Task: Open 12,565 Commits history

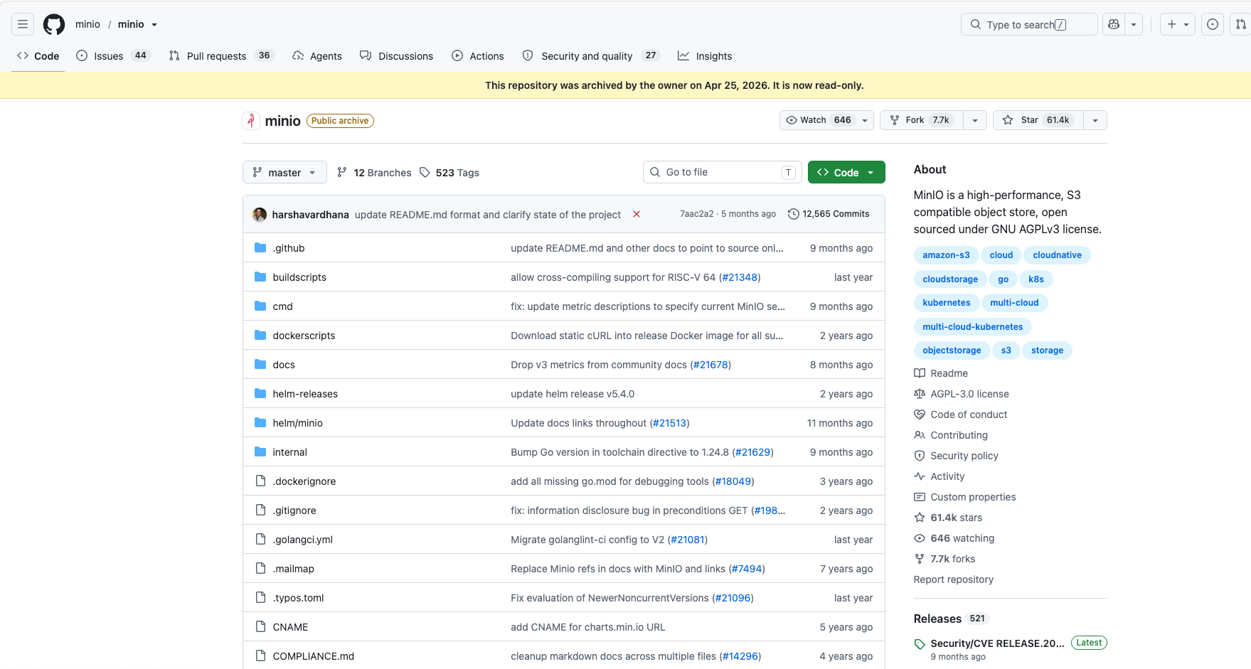Action: click(829, 214)
